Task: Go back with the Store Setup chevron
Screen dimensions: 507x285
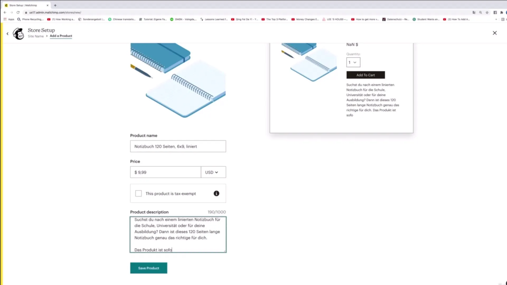Action: click(x=7, y=34)
